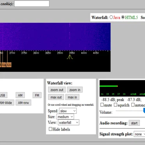
Task: Toggle the mute checkbox
Action: (102, 105)
